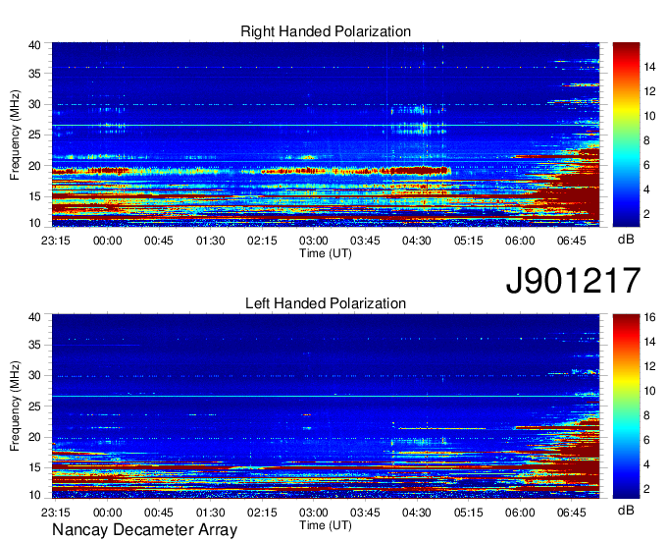Click 04:30 tick on left-handed plot time axis
Viewport: 667px width, 542px height.
pos(417,513)
